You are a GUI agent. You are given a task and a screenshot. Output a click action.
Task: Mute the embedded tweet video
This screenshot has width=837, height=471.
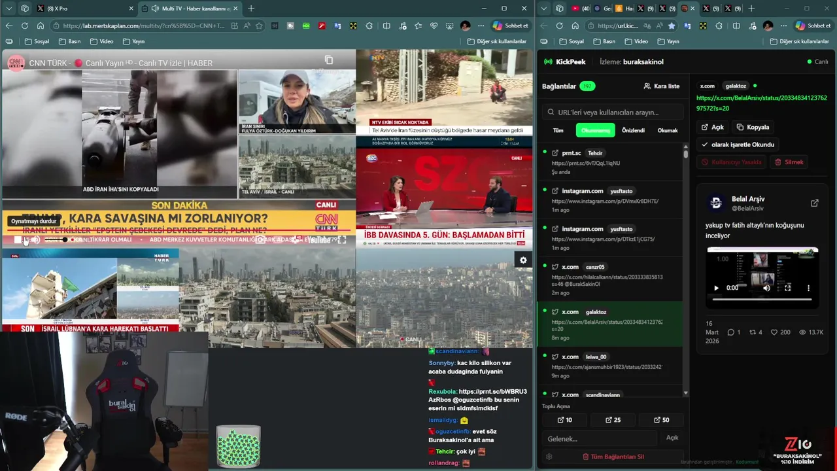(x=766, y=288)
